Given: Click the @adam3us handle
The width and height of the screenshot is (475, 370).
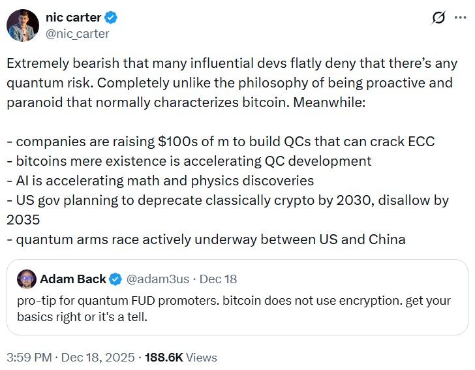Looking at the screenshot, I should point(157,279).
